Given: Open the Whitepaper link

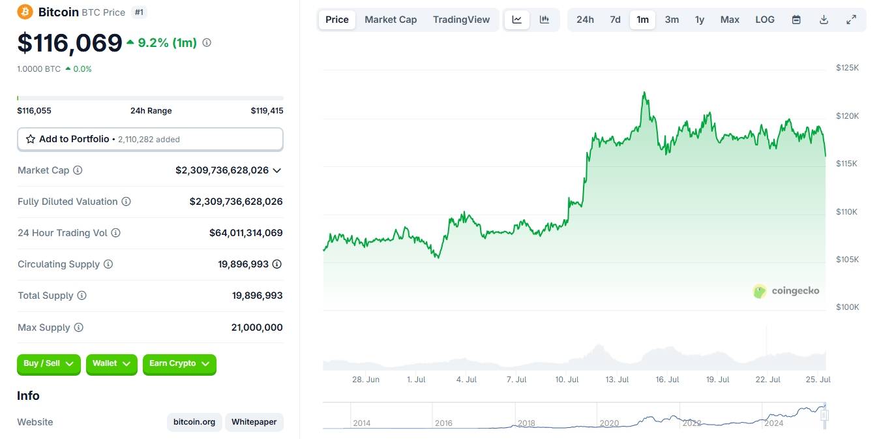Looking at the screenshot, I should pos(254,422).
